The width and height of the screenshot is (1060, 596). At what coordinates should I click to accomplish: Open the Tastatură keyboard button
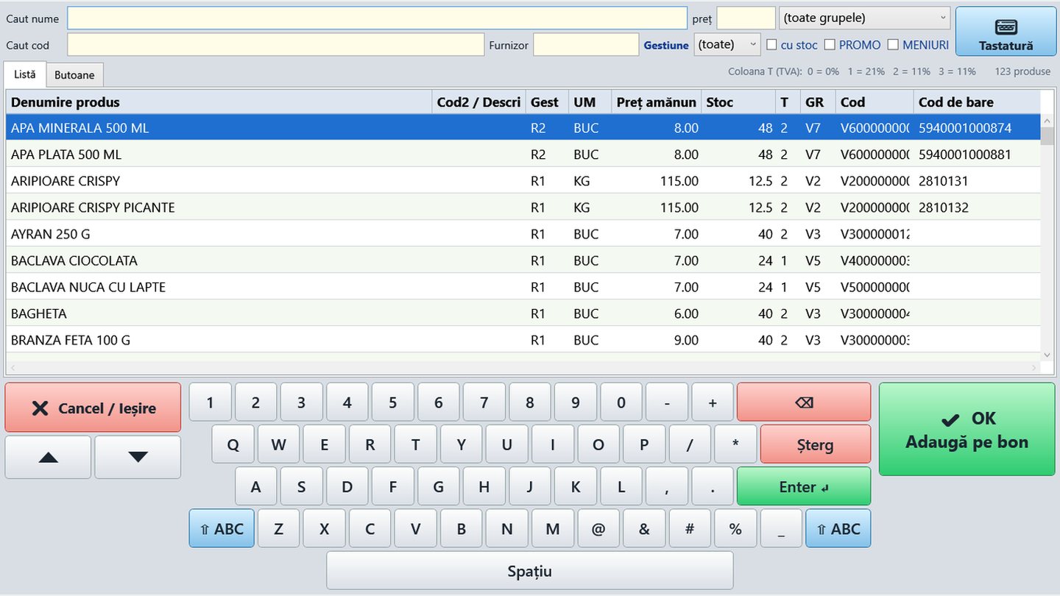click(x=1006, y=32)
